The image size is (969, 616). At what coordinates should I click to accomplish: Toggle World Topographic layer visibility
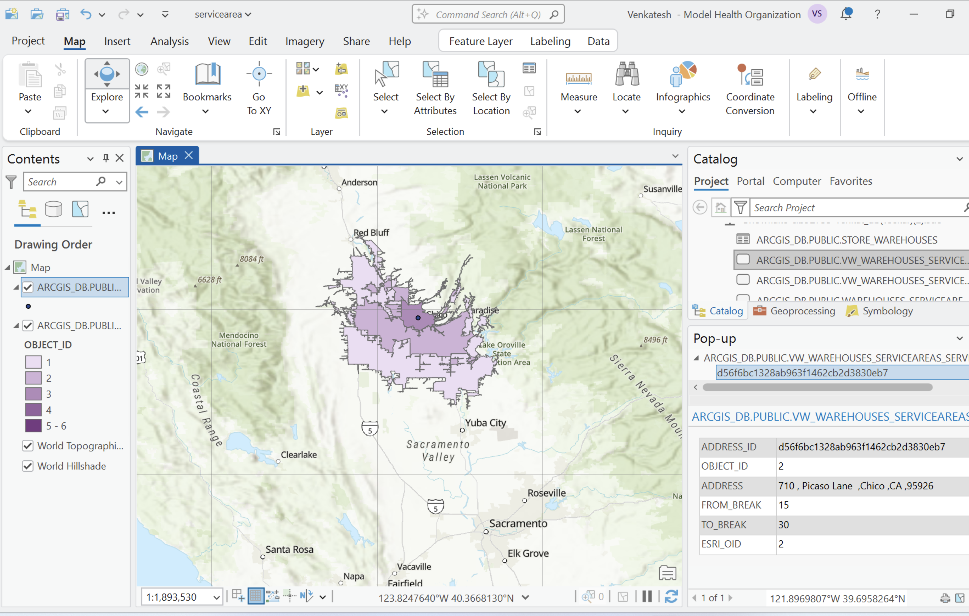coord(27,446)
